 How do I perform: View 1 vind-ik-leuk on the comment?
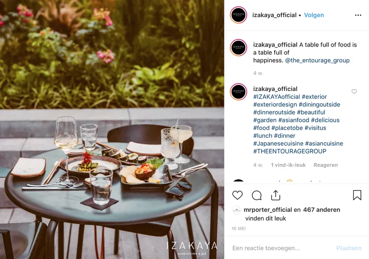(x=288, y=165)
